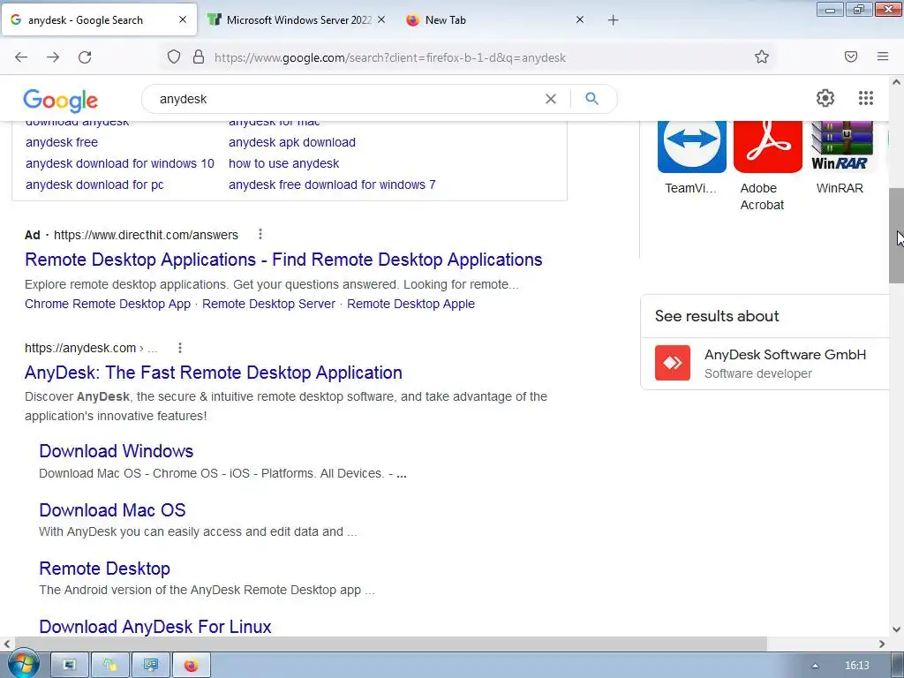Screen dimensions: 904x678
Task: Open 'anydesk download for windows 10' search
Action: tap(120, 163)
